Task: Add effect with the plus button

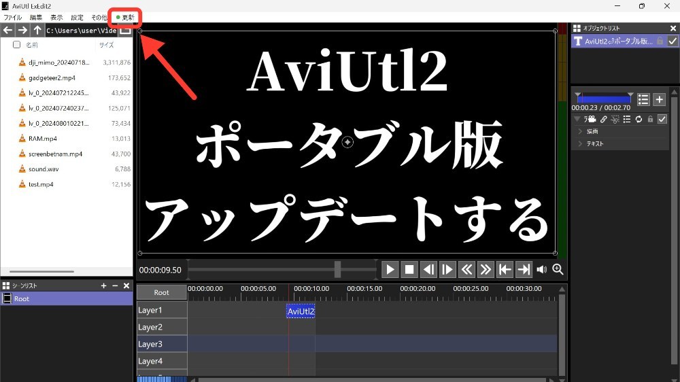Action: click(x=659, y=100)
